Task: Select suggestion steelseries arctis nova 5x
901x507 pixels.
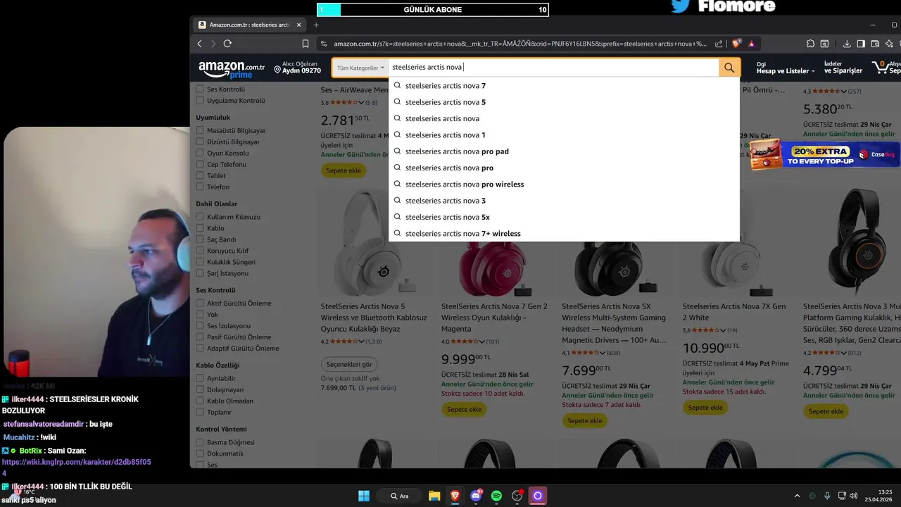Action: 564,217
